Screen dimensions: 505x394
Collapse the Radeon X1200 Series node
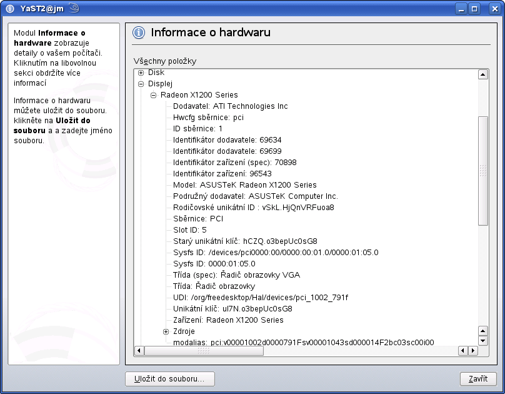(153, 95)
